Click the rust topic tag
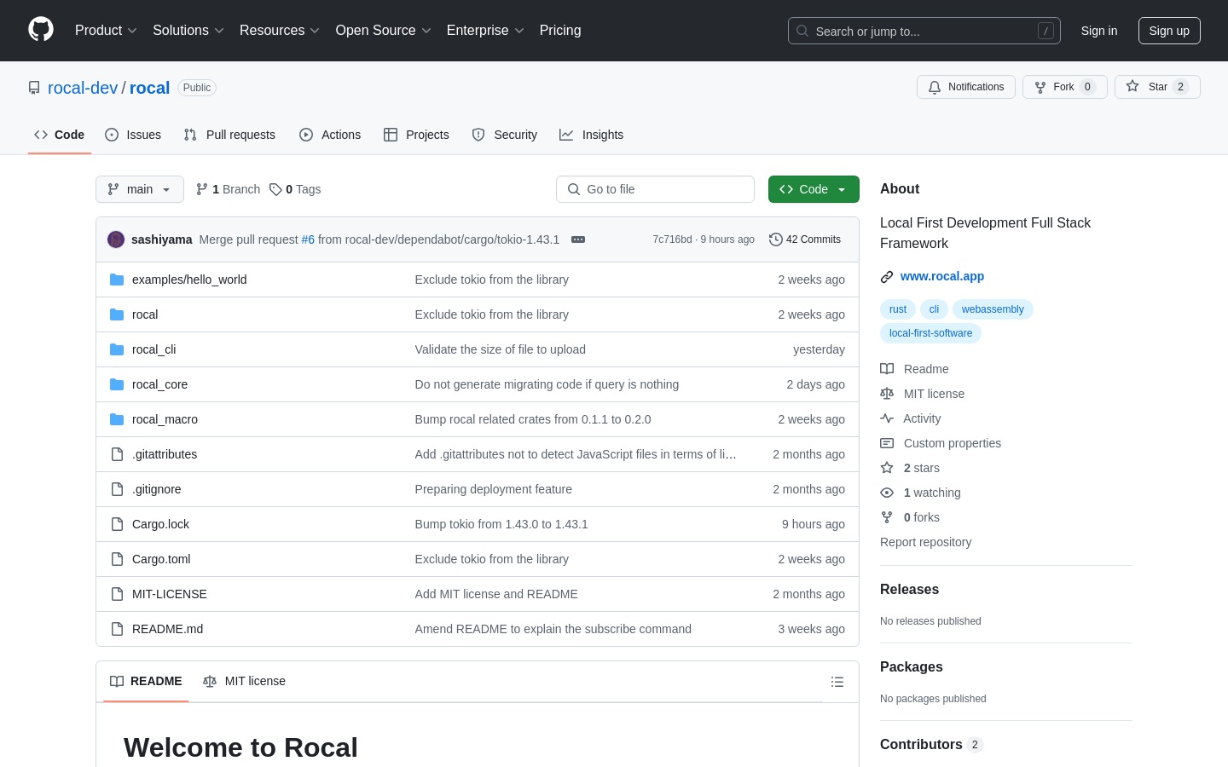Viewport: 1228px width, 767px height. (x=898, y=309)
